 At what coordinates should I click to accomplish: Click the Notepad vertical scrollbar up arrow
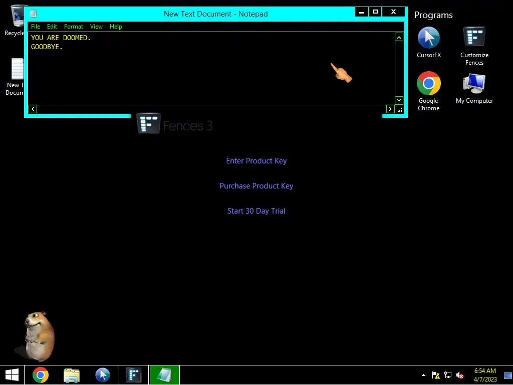click(x=399, y=37)
